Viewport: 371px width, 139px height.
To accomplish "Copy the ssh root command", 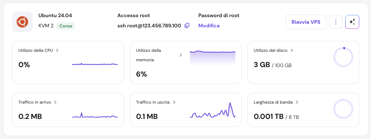I will click(x=187, y=26).
